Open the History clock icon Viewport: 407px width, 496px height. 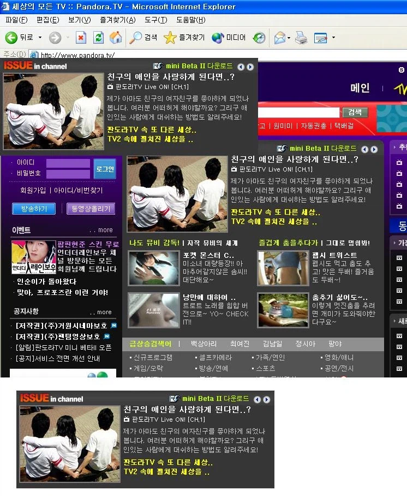click(x=259, y=38)
